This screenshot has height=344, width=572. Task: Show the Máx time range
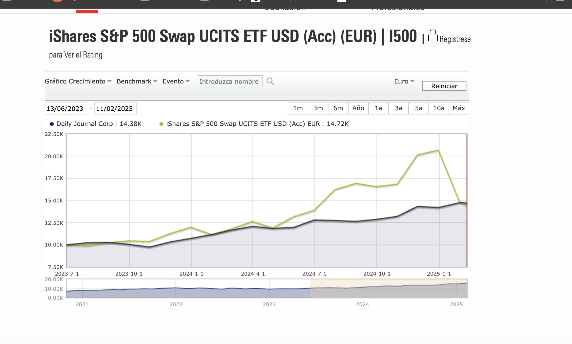pos(459,108)
